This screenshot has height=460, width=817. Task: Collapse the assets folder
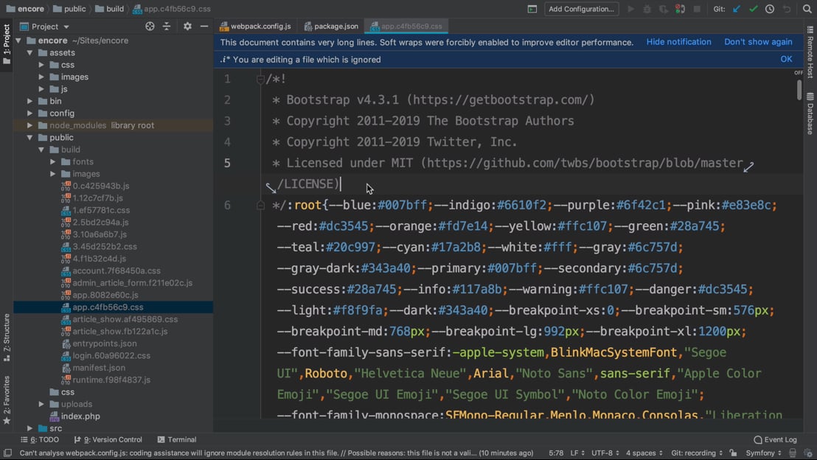pyautogui.click(x=30, y=53)
